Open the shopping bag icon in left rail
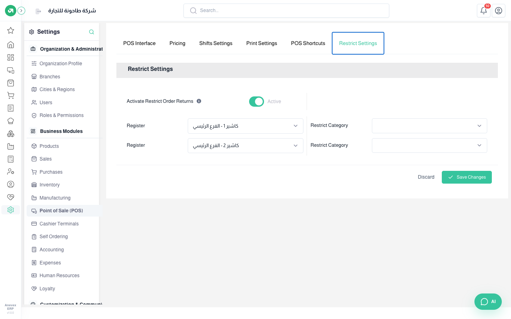 pos(11,83)
